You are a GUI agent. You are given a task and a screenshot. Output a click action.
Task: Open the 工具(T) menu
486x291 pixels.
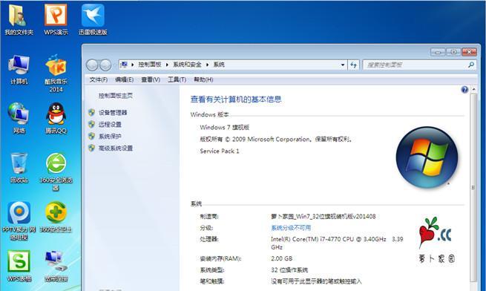(177, 79)
